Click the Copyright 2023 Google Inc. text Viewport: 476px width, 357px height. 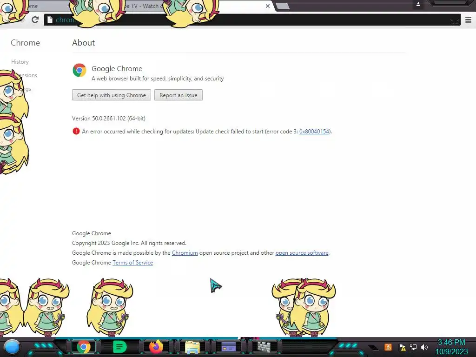129,243
